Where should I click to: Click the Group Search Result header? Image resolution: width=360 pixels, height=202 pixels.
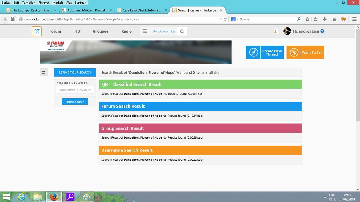pyautogui.click(x=200, y=128)
